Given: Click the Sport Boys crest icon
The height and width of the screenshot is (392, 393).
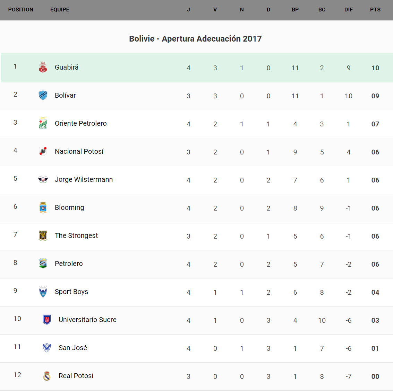Looking at the screenshot, I should [x=43, y=292].
